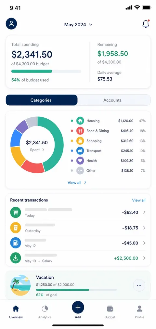The image size is (156, 329).
Task: Open Vacation goal three-dots menu
Action: [x=139, y=285]
